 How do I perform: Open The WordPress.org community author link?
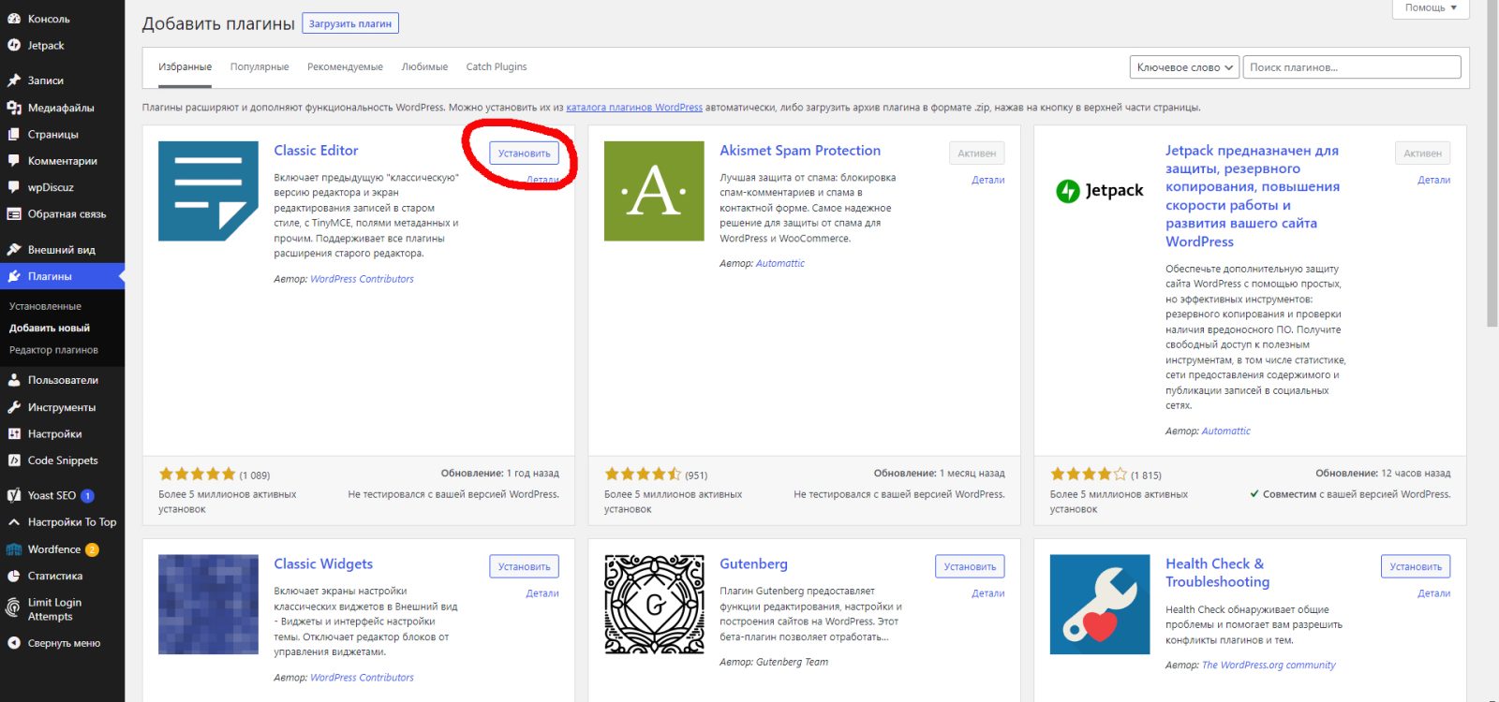coord(1269,665)
